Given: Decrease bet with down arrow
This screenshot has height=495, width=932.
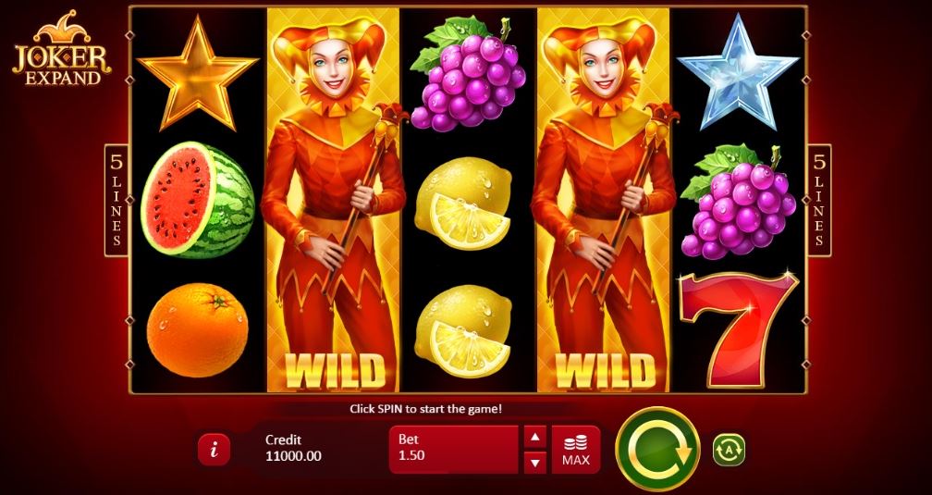Looking at the screenshot, I should [535, 462].
